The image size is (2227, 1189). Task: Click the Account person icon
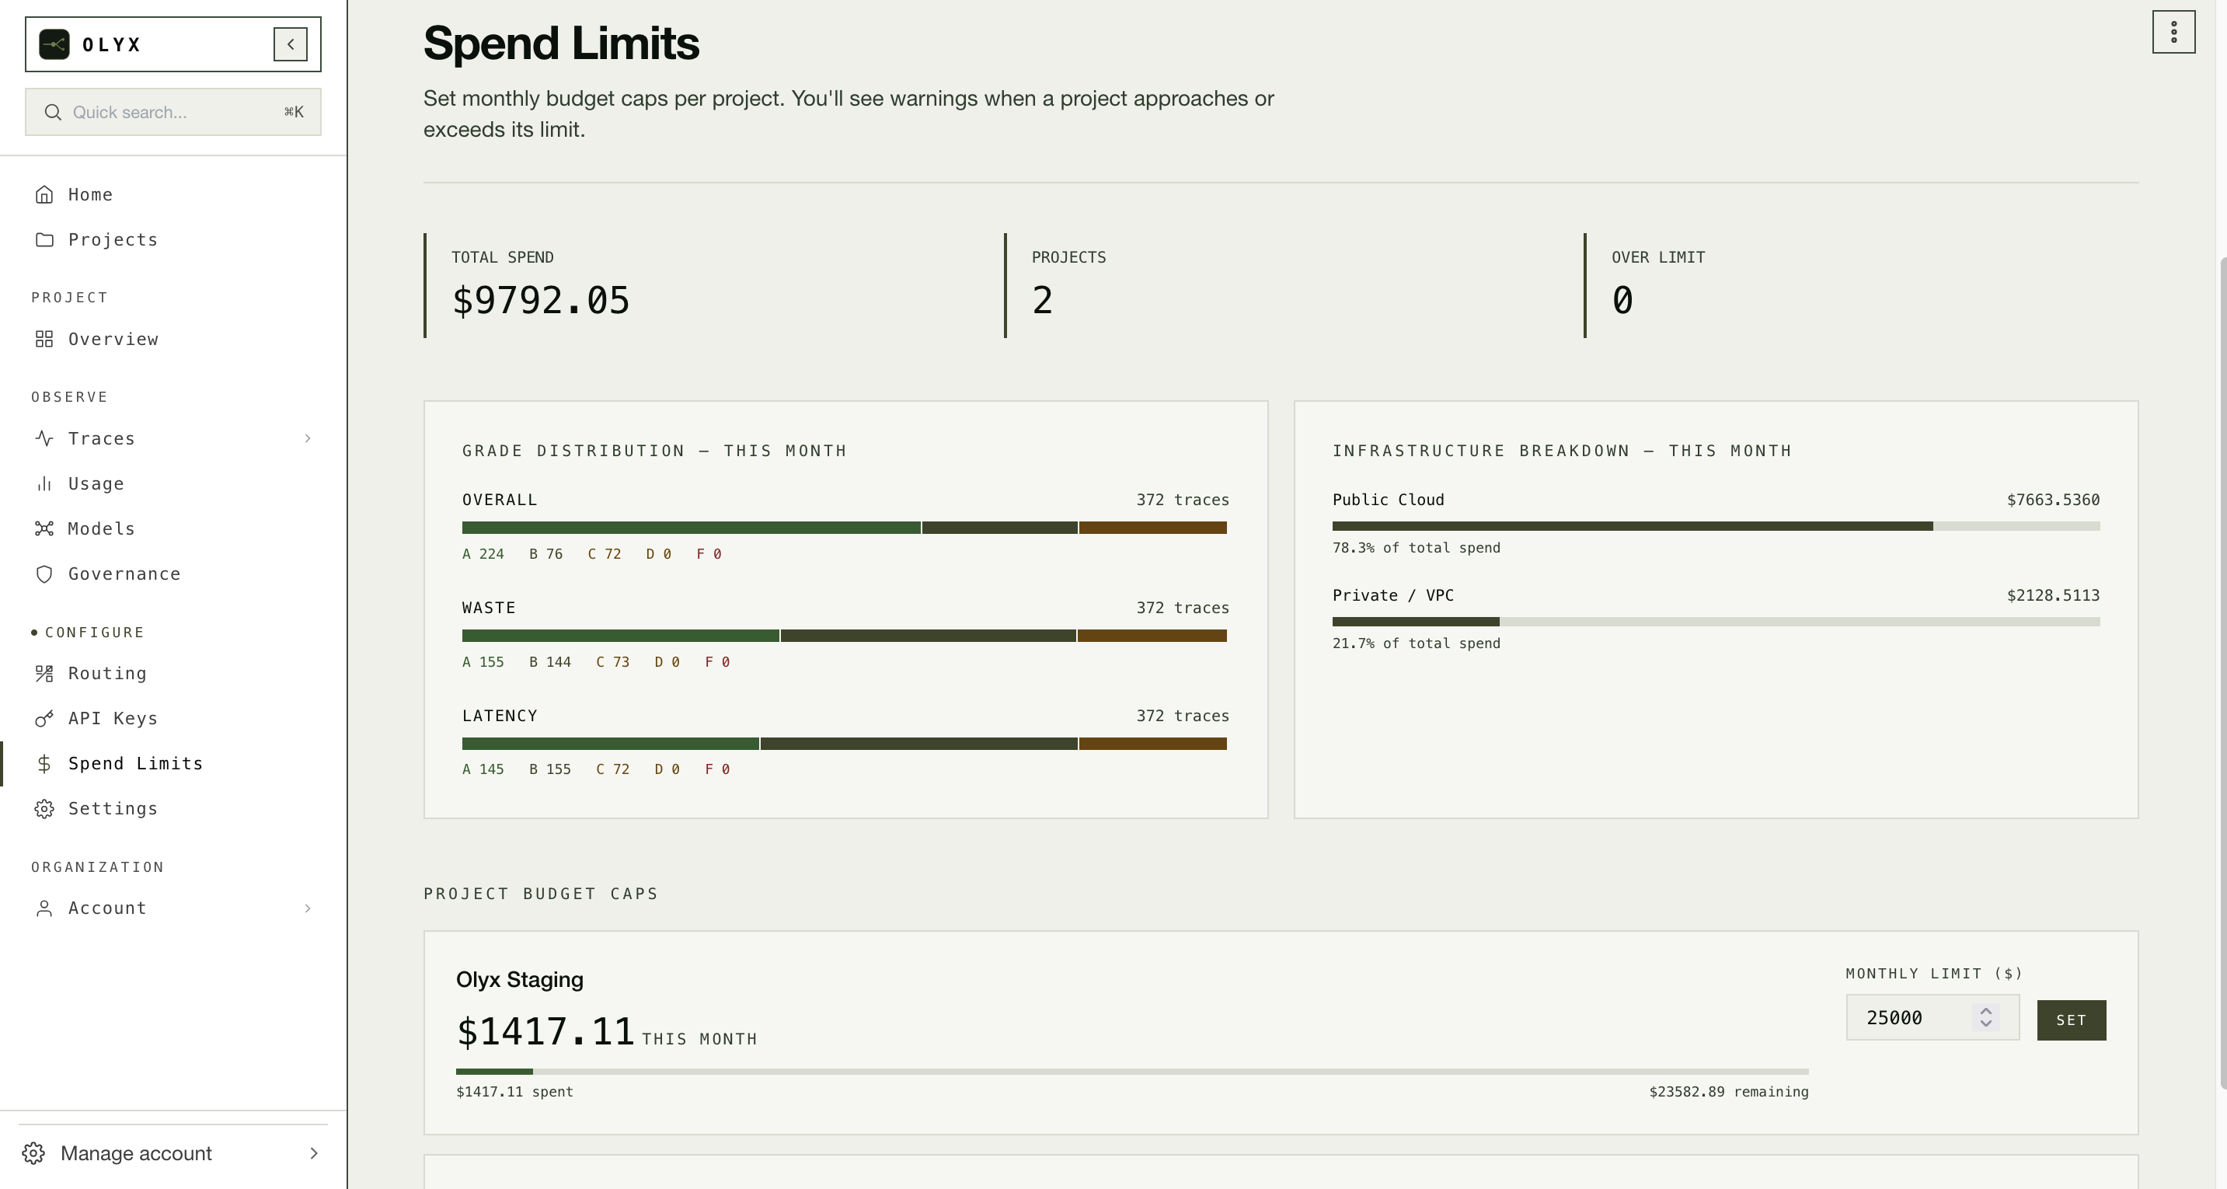(44, 908)
